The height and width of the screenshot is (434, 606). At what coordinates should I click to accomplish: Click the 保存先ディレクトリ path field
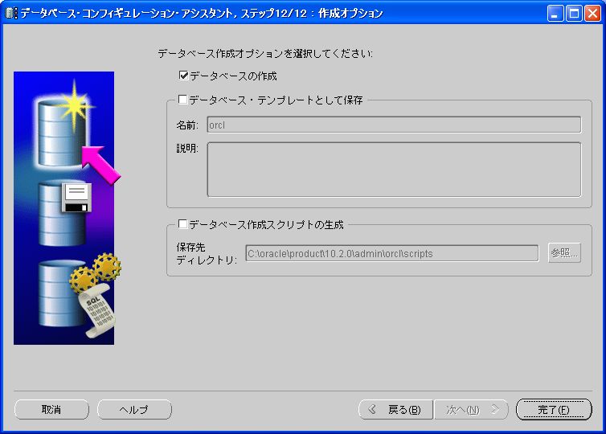[392, 253]
